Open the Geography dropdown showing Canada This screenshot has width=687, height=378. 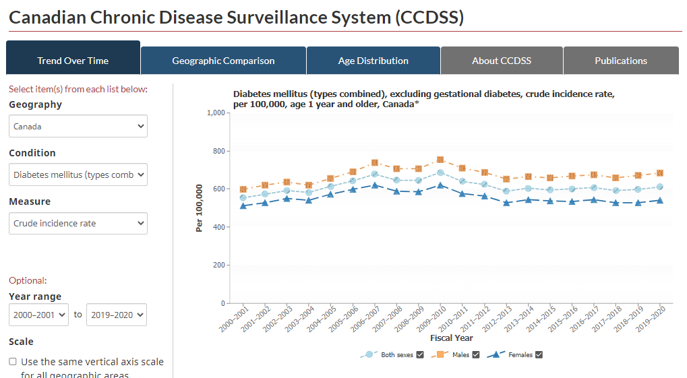[x=78, y=126]
